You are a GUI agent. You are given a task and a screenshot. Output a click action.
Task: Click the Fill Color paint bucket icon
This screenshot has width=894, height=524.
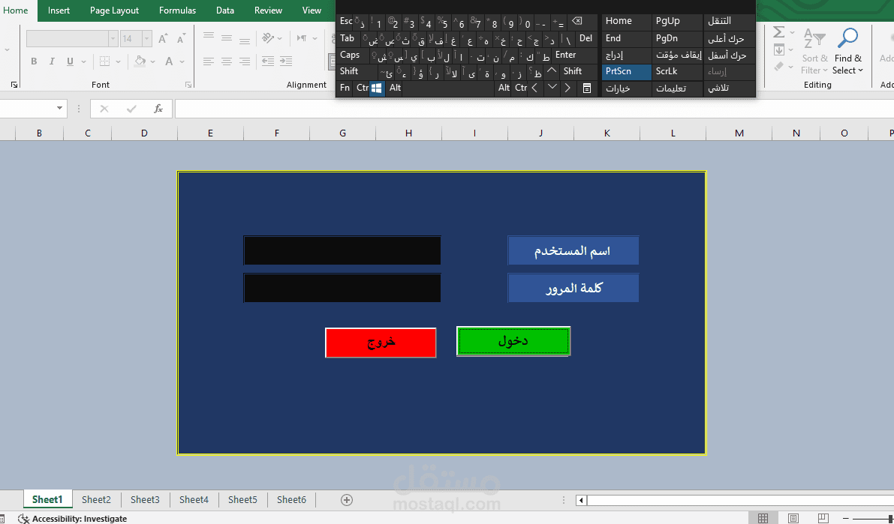click(140, 61)
